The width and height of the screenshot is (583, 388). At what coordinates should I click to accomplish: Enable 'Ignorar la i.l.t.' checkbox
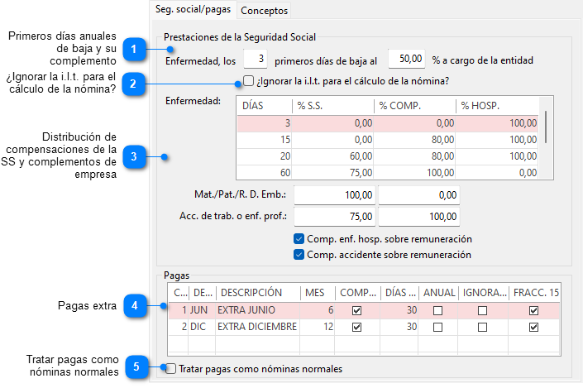(x=249, y=81)
